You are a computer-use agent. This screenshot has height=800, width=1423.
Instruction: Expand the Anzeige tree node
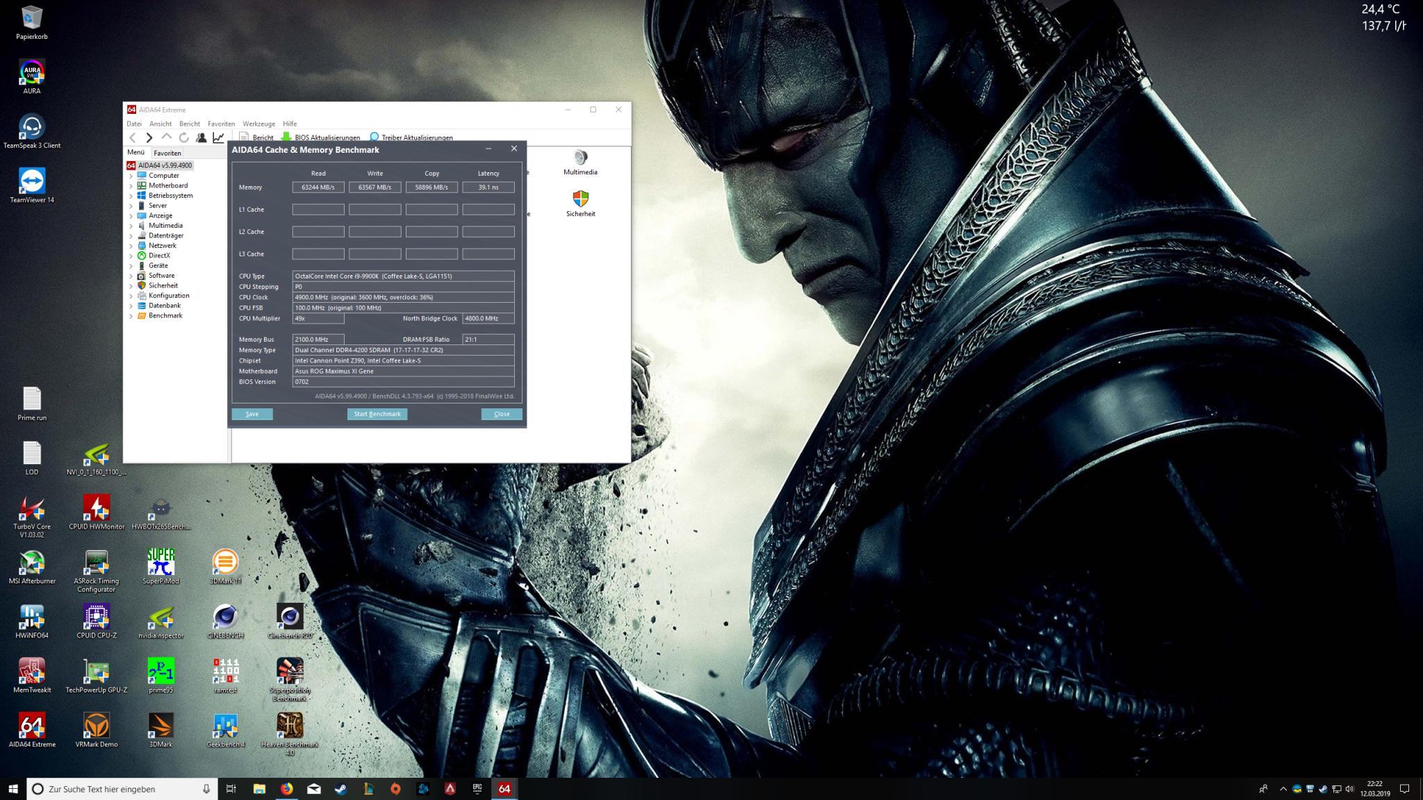pos(131,216)
